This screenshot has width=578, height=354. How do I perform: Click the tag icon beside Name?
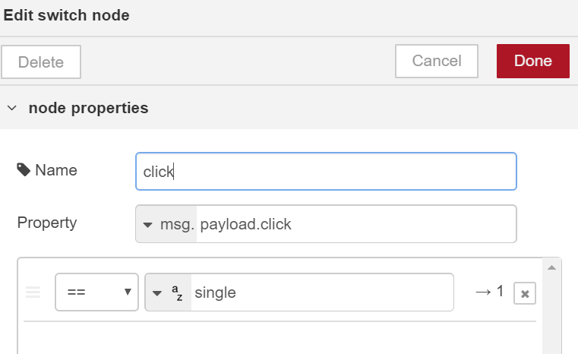click(24, 170)
